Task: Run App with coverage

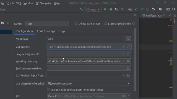Action: pos(116,9)
